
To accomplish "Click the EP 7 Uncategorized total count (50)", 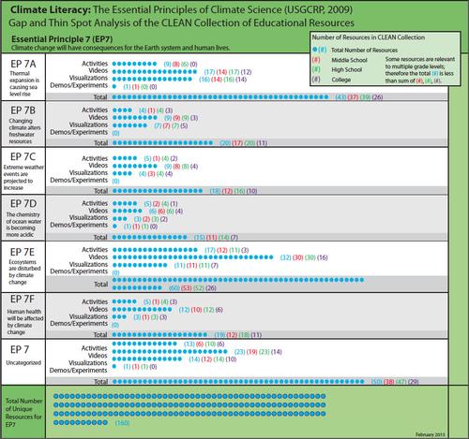I will 376,382.
